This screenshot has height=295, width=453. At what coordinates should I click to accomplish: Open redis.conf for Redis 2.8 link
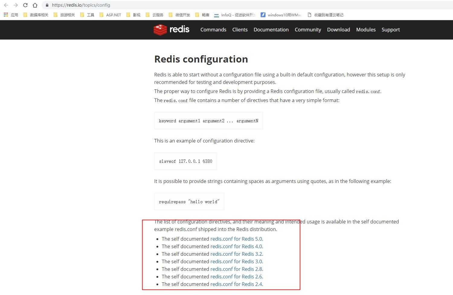[236, 269]
